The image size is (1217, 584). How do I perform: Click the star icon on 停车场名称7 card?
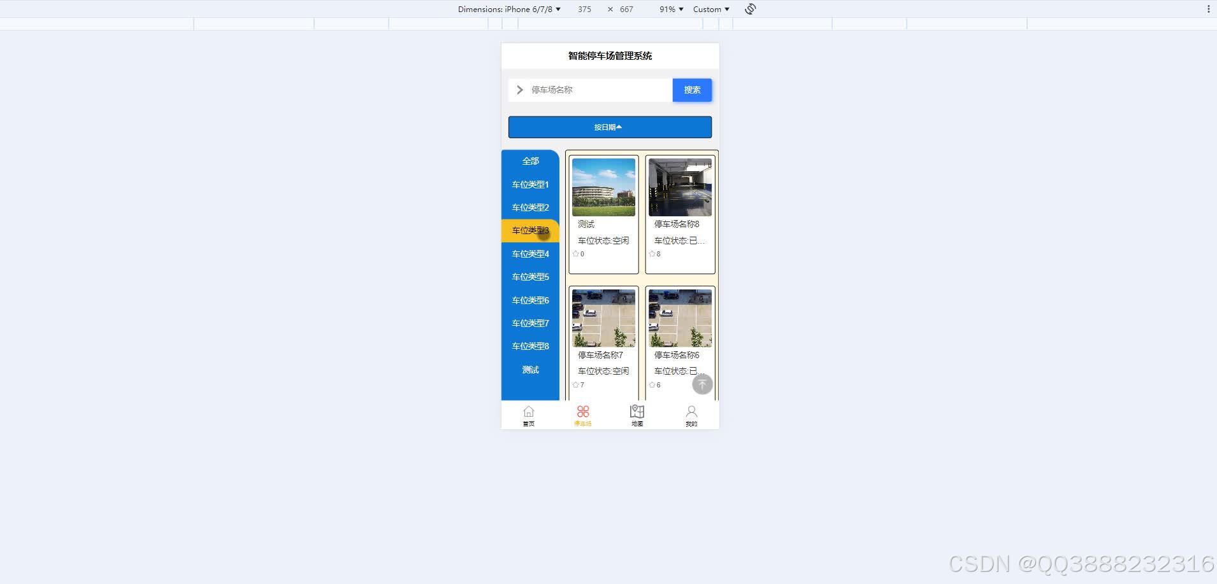tap(576, 385)
